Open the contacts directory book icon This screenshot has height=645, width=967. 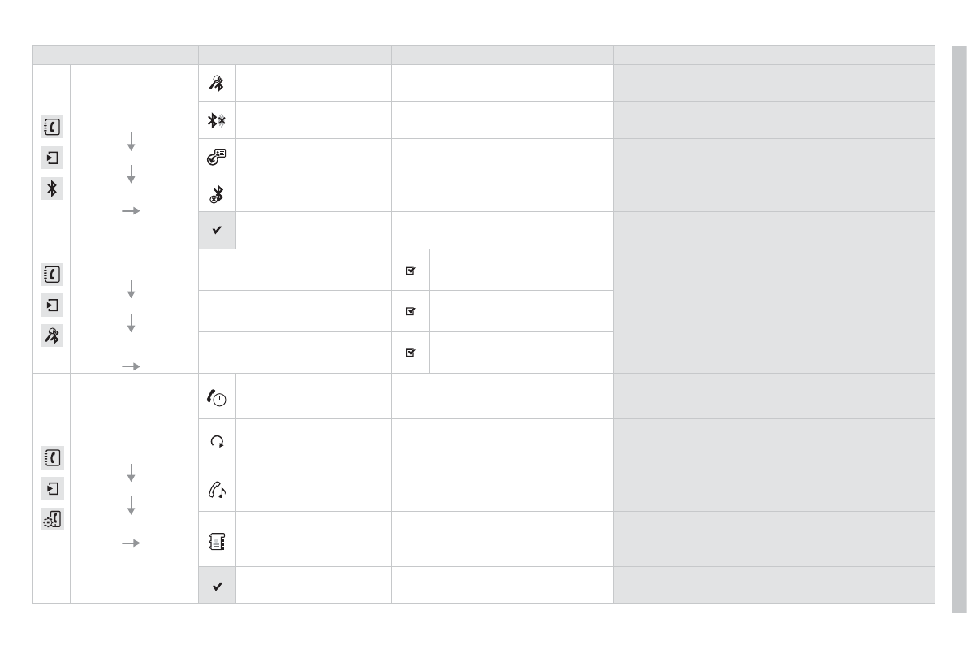pyautogui.click(x=217, y=539)
